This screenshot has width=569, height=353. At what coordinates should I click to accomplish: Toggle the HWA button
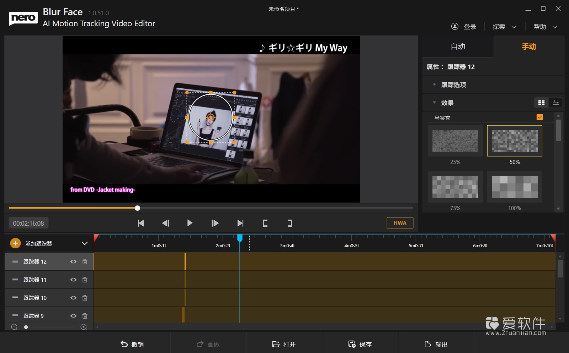click(400, 223)
